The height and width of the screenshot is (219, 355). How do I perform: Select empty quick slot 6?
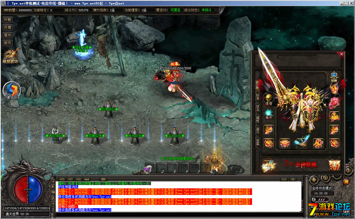(205, 168)
